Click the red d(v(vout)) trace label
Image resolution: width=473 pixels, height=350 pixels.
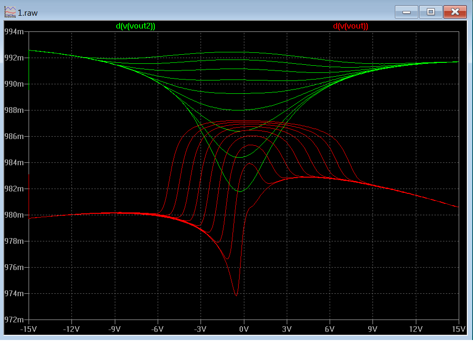click(351, 26)
